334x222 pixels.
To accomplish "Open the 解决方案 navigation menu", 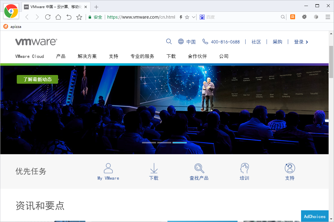I will [87, 56].
